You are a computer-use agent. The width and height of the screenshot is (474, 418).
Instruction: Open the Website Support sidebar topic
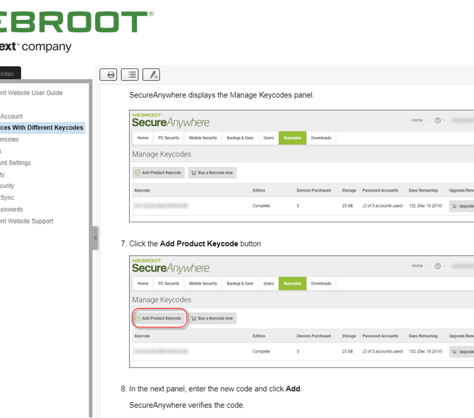pyautogui.click(x=27, y=221)
